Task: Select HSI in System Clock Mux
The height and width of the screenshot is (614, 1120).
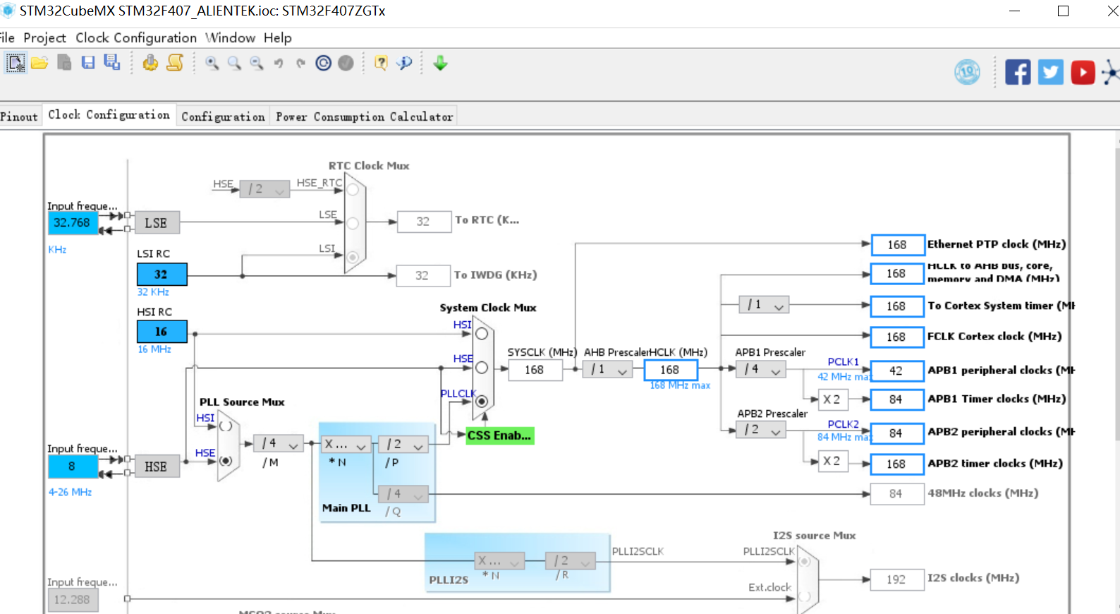Action: click(482, 334)
